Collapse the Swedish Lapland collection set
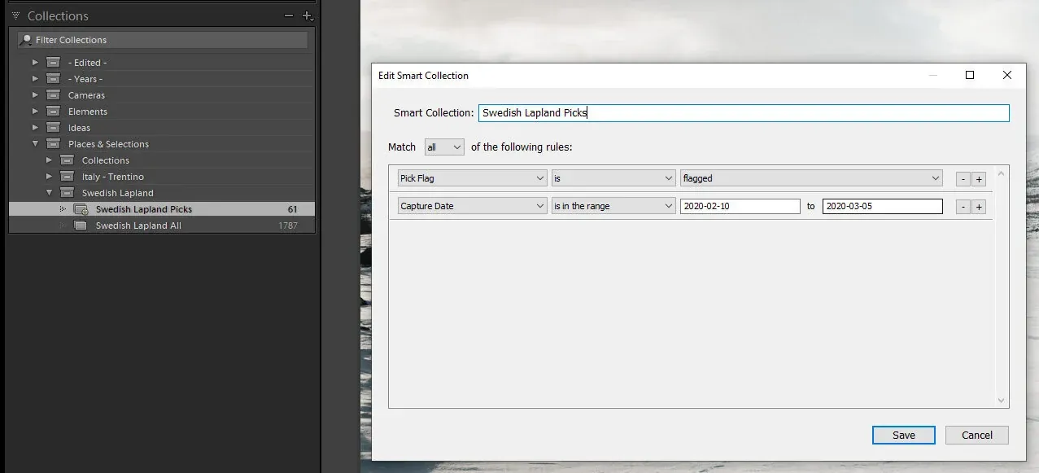The image size is (1039, 473). point(49,193)
